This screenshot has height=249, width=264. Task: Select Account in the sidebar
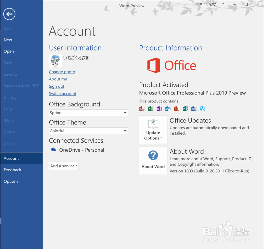(21, 158)
